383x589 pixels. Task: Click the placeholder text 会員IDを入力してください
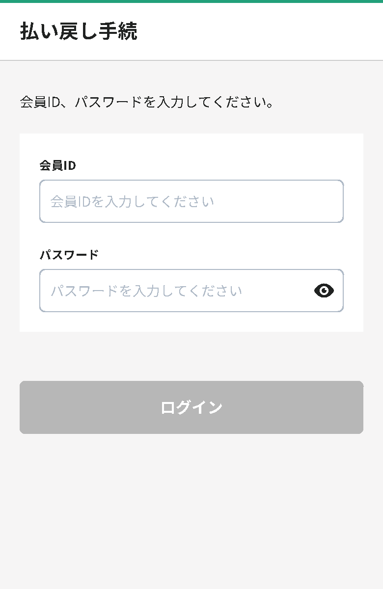coord(133,201)
